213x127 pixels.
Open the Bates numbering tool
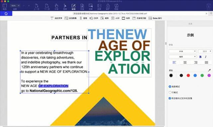(155, 18)
